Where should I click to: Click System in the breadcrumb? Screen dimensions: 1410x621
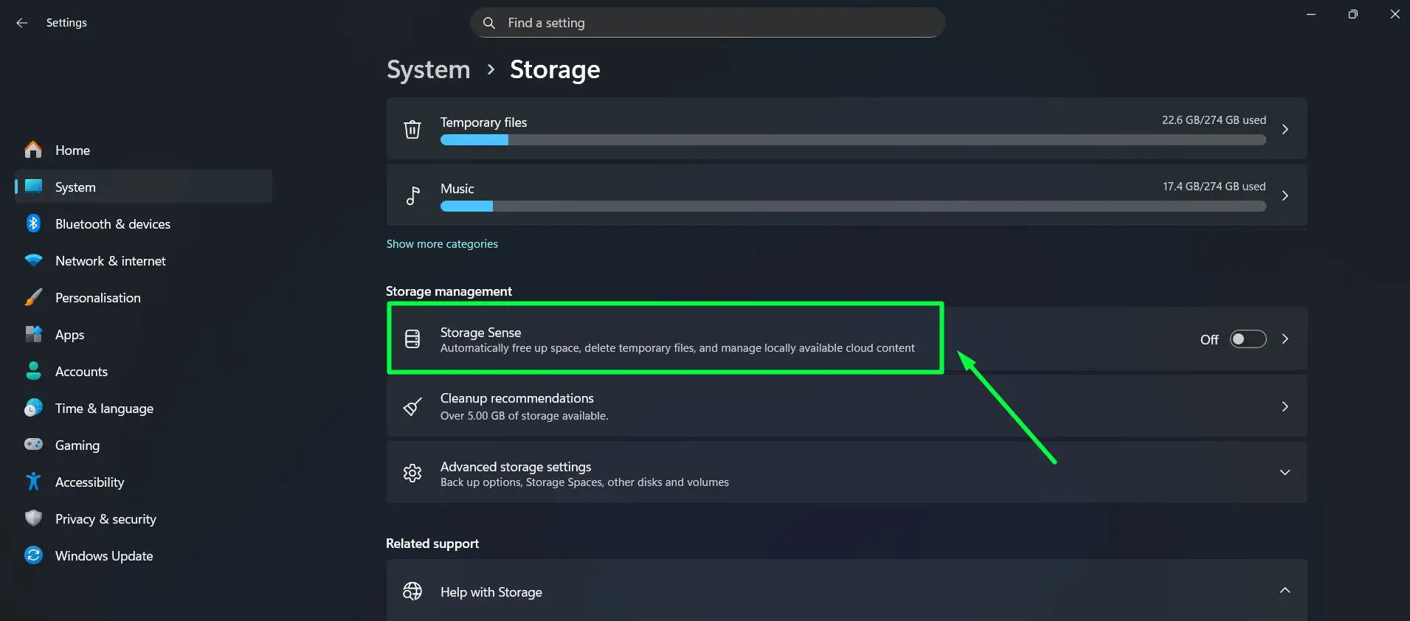point(428,69)
